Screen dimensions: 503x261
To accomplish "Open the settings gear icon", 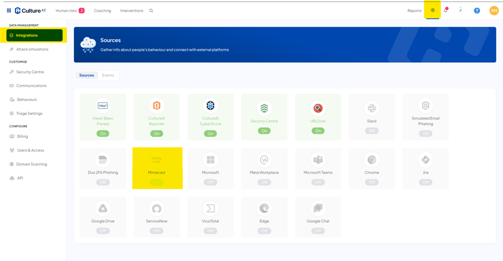I will click(433, 10).
